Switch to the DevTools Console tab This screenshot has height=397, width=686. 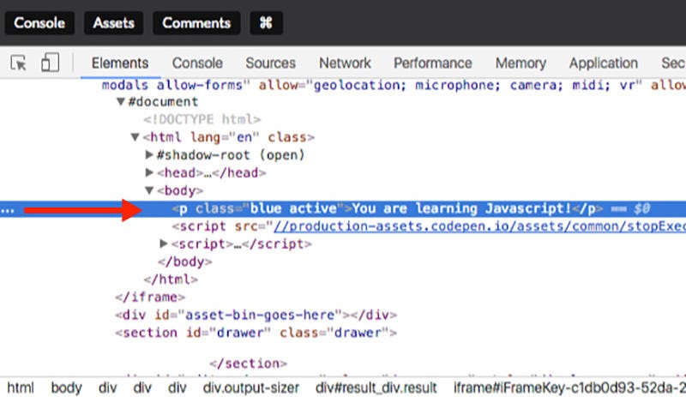(197, 63)
